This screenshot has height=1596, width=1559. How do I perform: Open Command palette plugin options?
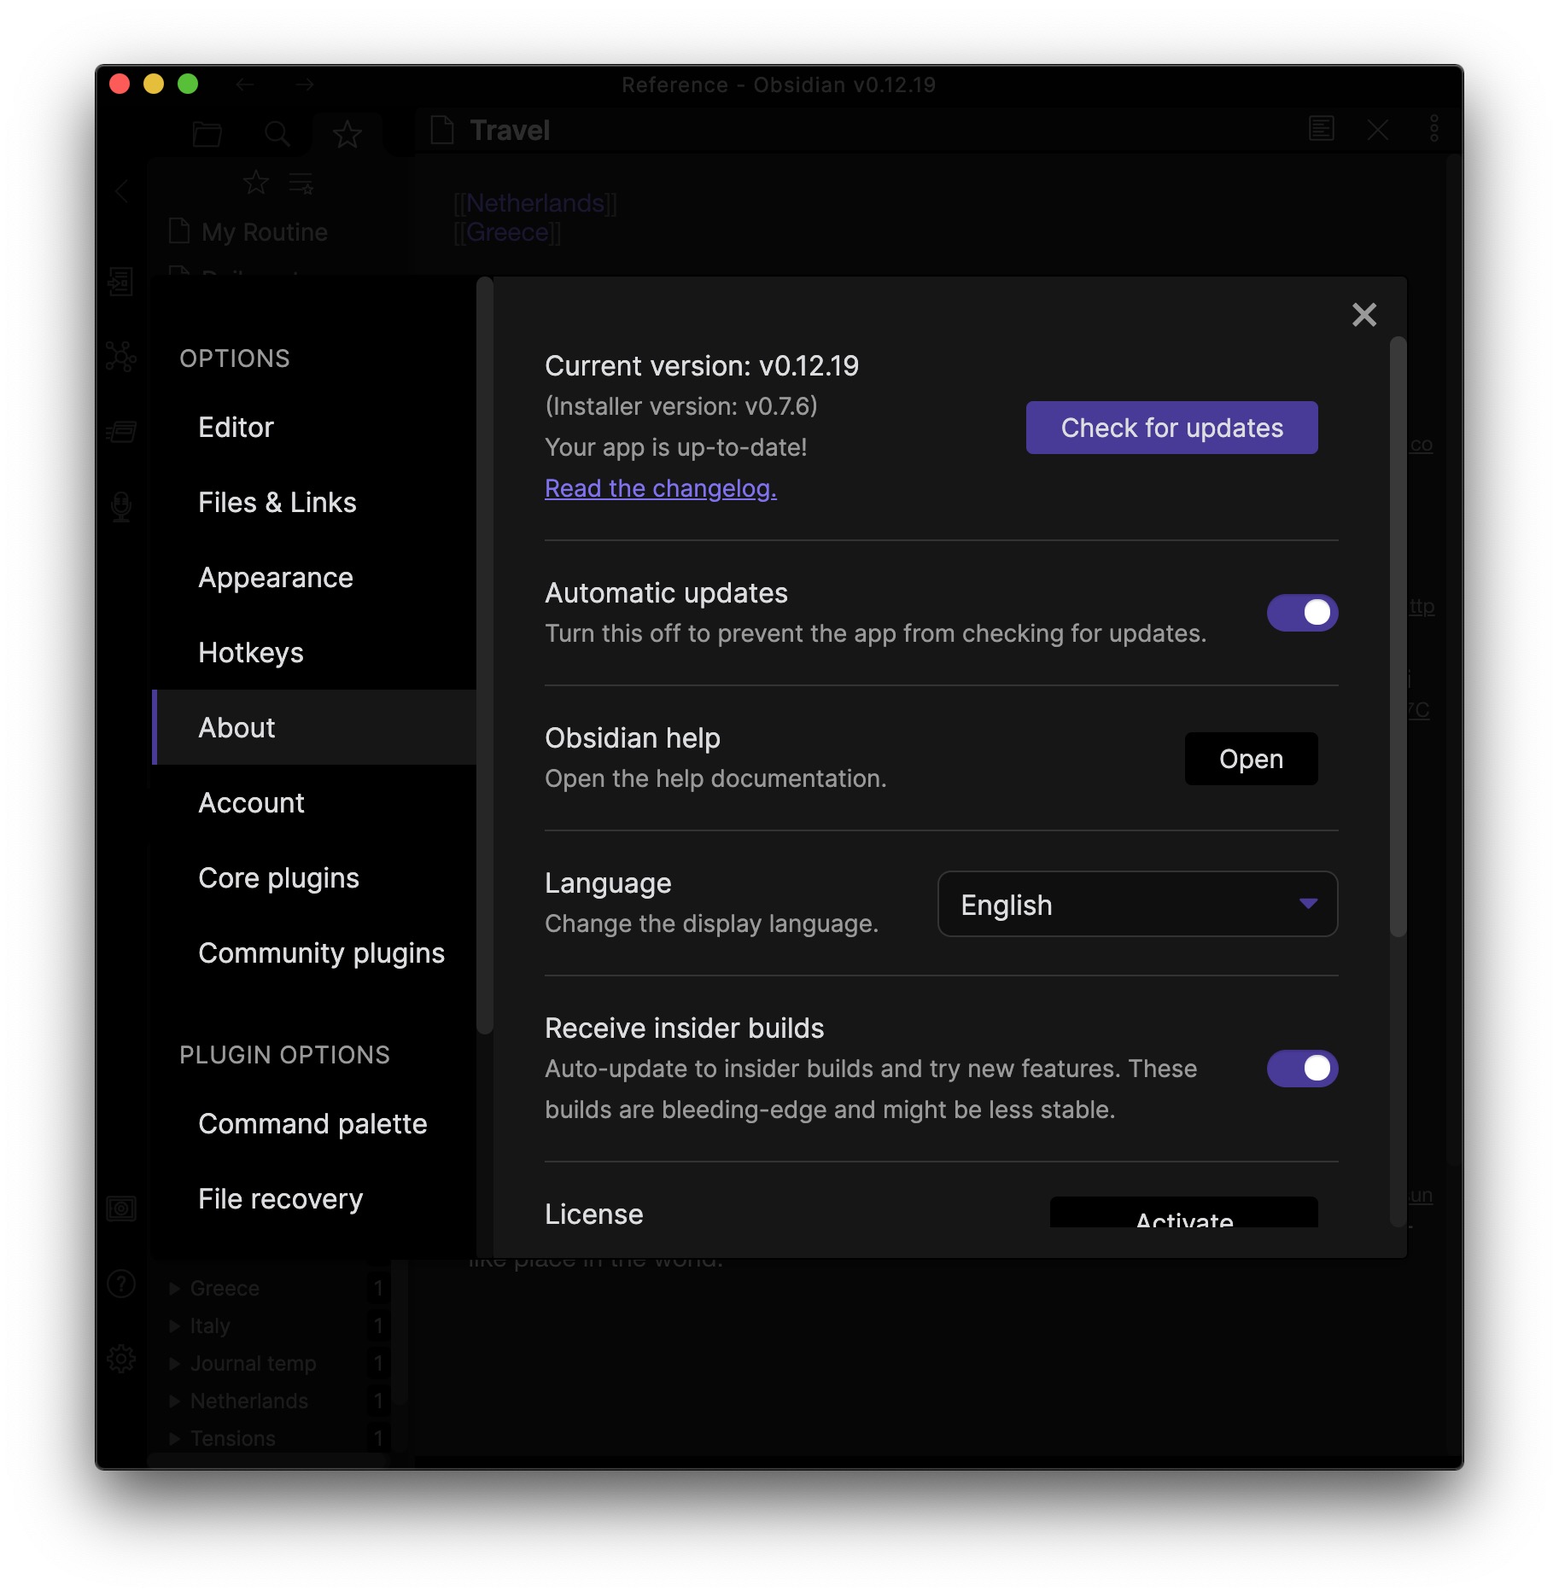(314, 1123)
